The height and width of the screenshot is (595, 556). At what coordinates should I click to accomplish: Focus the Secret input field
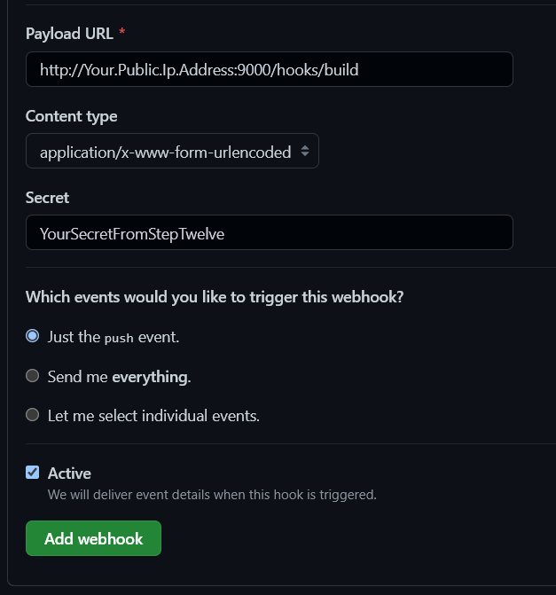tap(269, 233)
